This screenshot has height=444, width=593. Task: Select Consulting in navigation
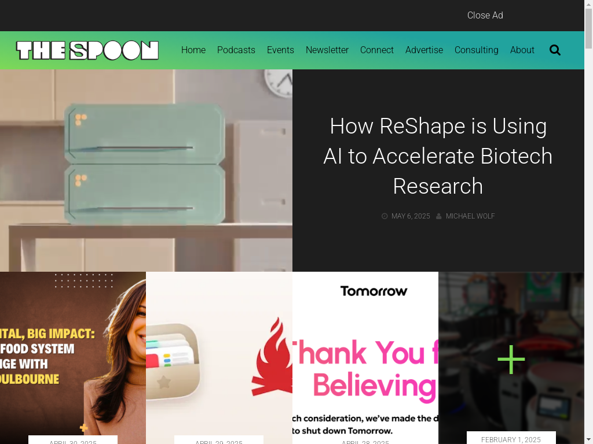(476, 50)
